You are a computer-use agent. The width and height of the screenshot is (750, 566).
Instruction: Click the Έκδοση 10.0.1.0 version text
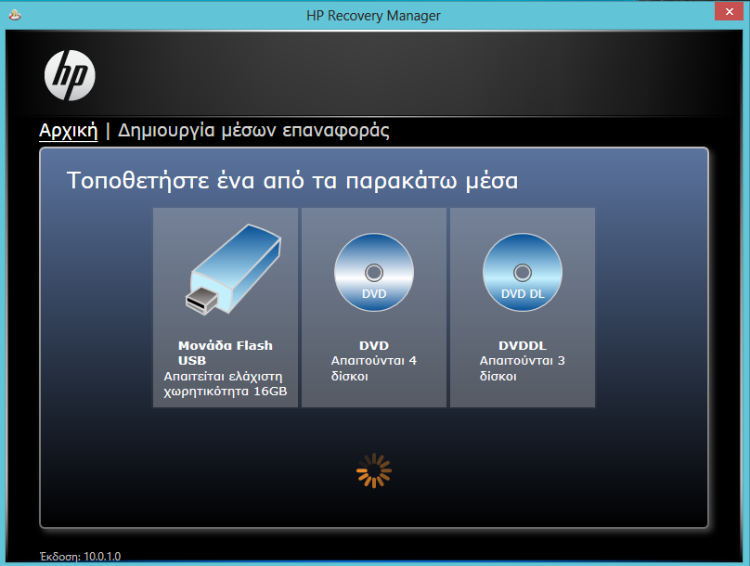[x=80, y=557]
